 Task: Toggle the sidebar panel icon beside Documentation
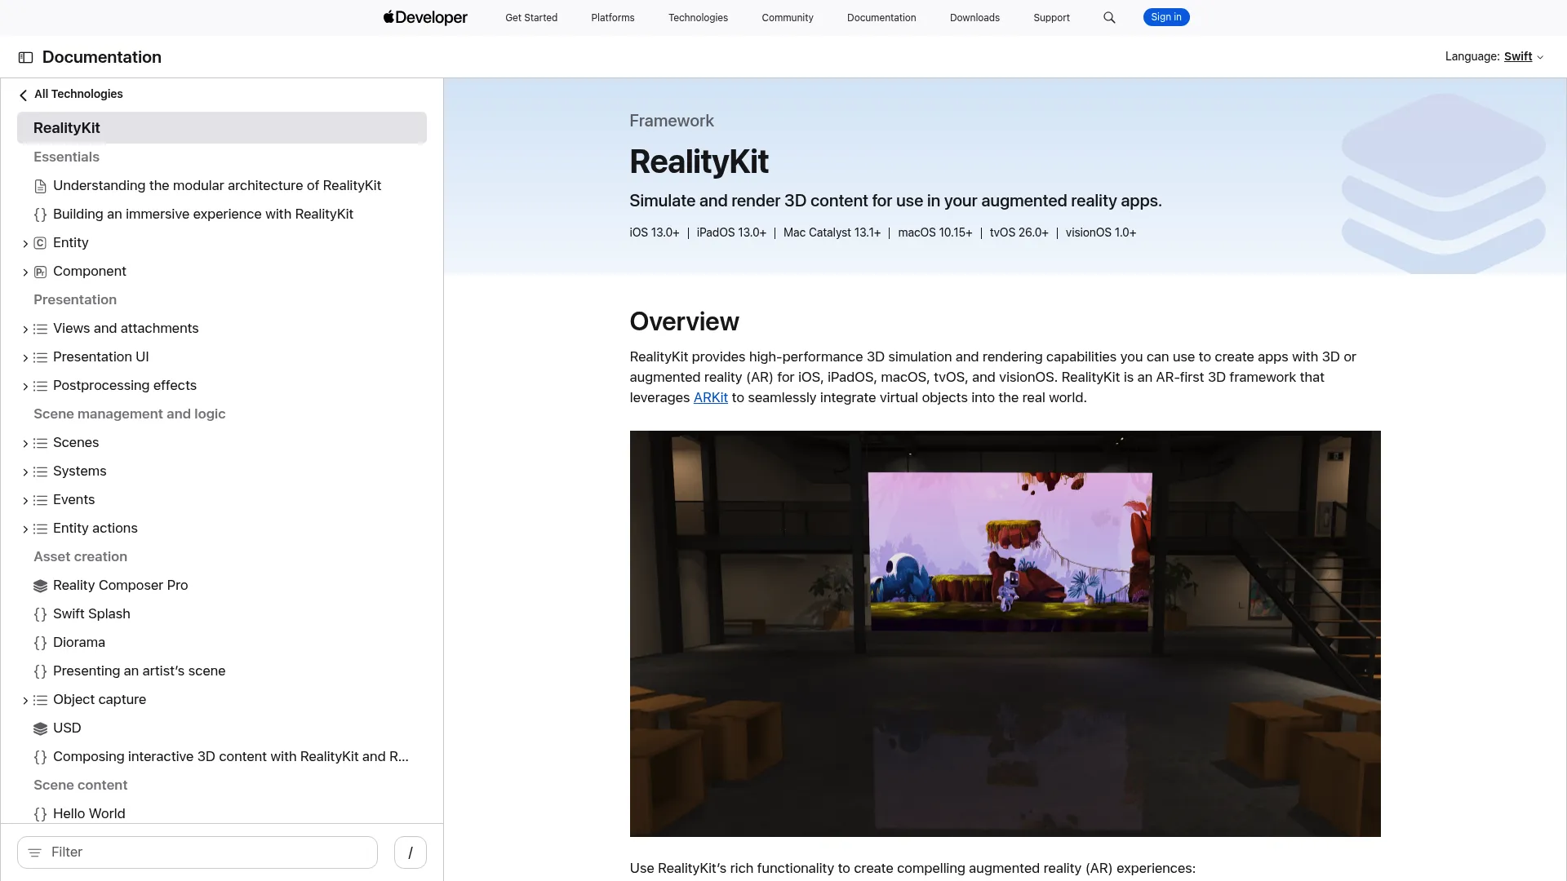click(x=25, y=57)
